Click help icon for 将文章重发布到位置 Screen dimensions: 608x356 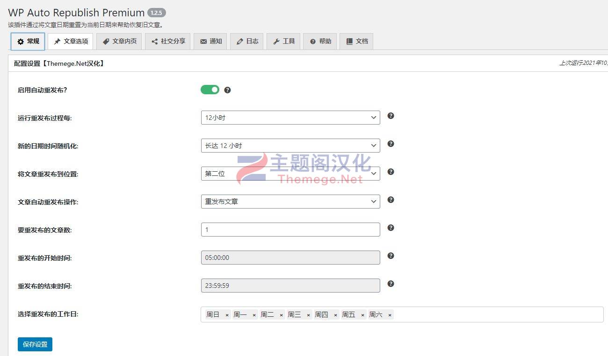pos(391,172)
